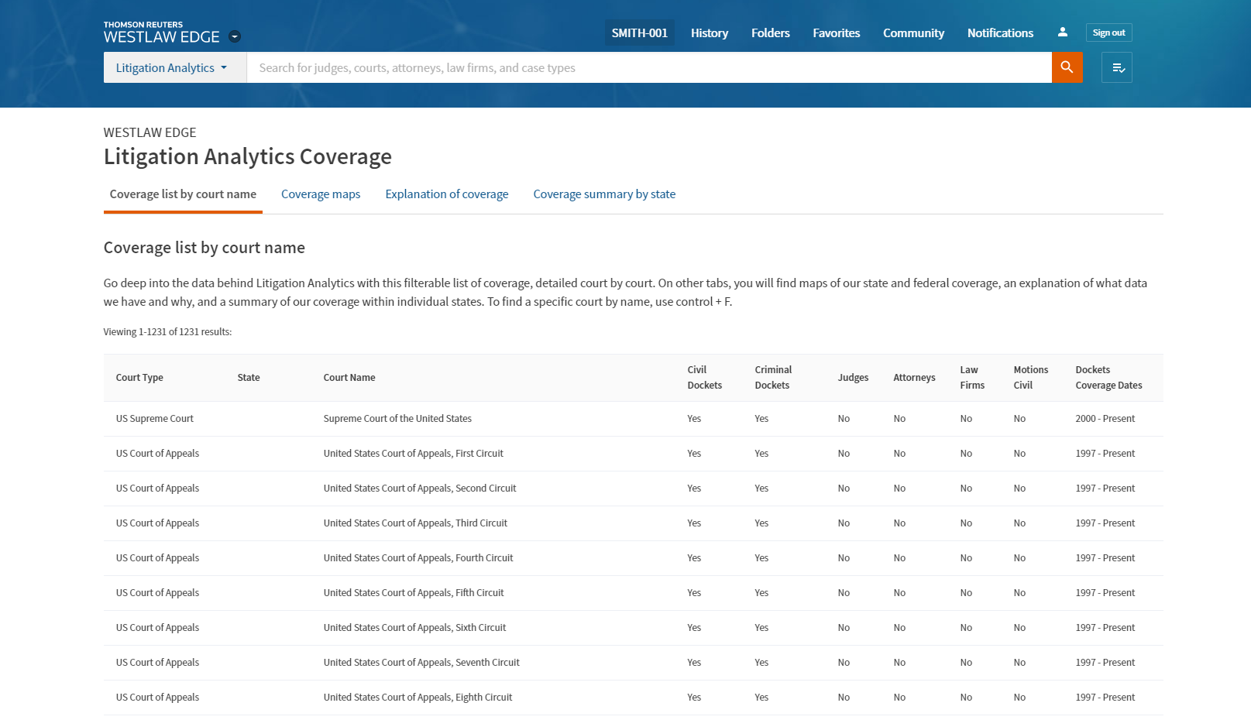
Task: Open the History menu
Action: 709,33
